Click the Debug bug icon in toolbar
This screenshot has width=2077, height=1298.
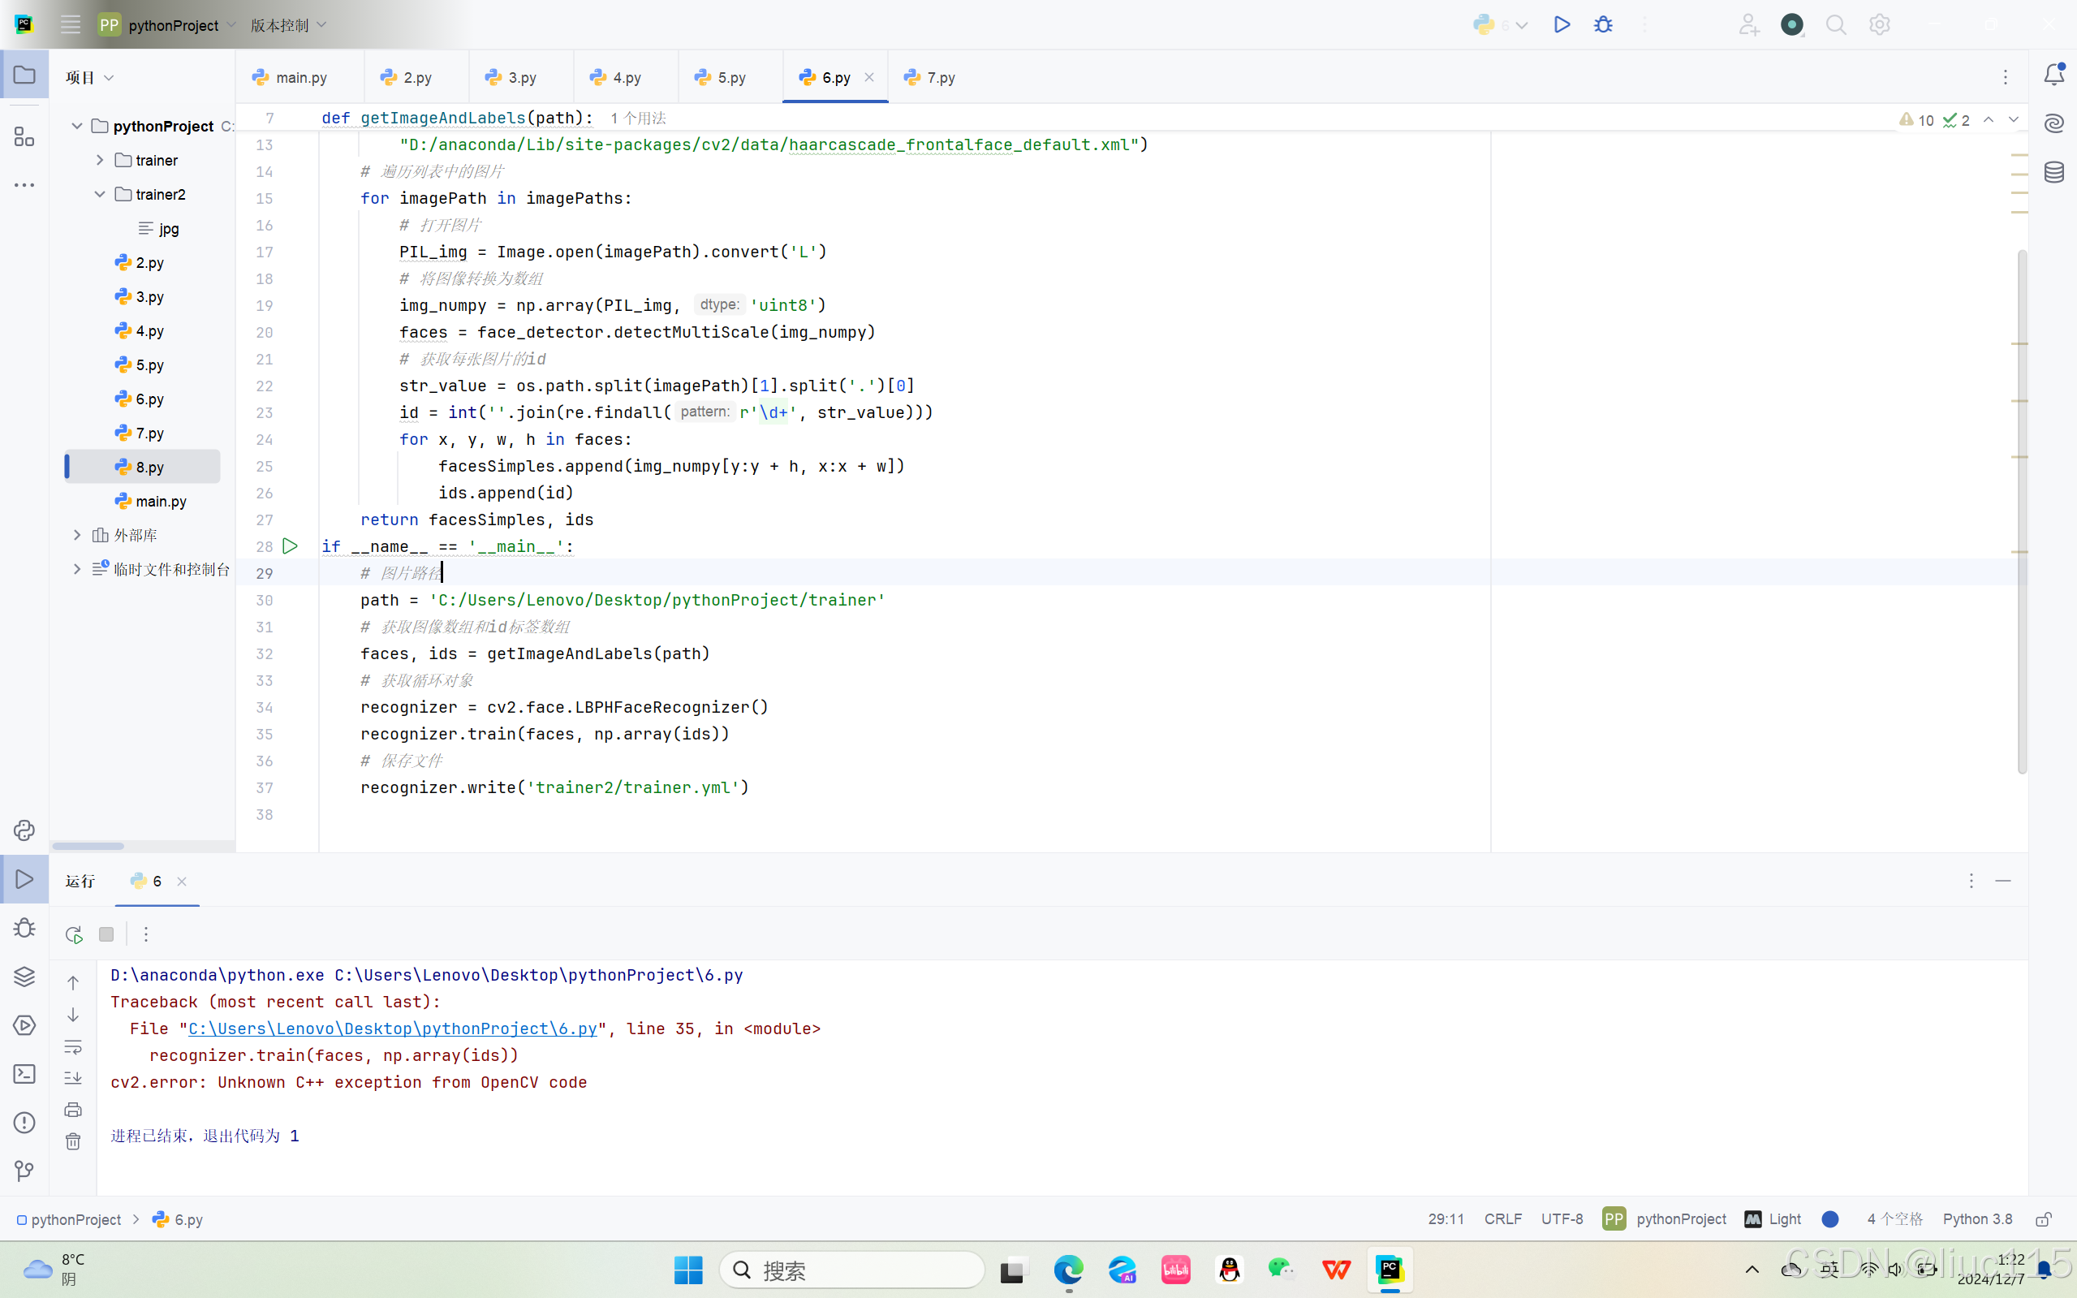click(1602, 25)
